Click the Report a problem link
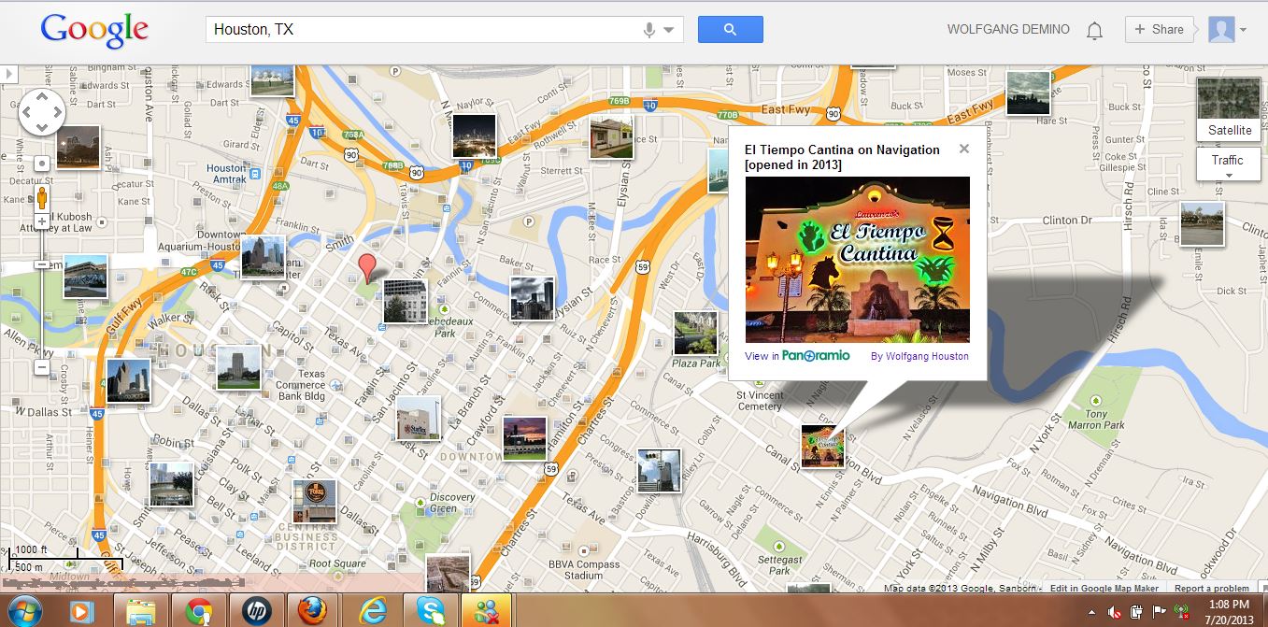Viewport: 1268px width, 627px height. pos(1212,589)
